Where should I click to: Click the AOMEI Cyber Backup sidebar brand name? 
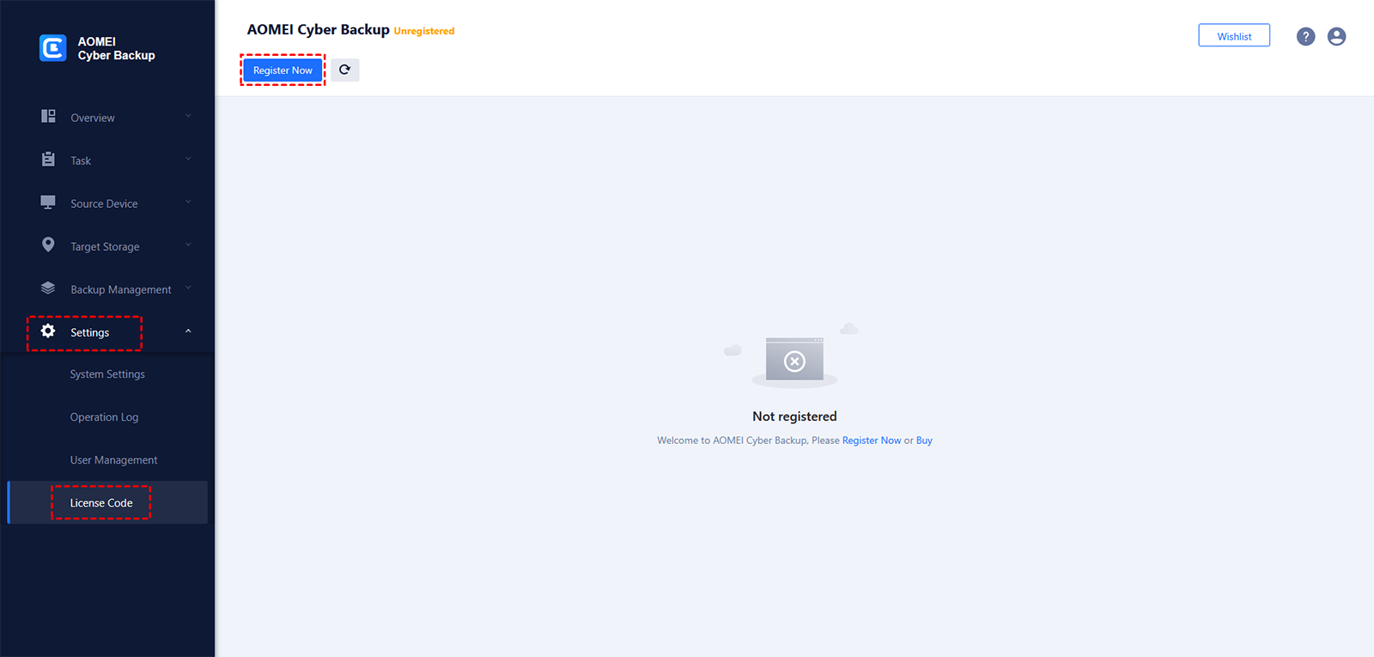pos(117,48)
